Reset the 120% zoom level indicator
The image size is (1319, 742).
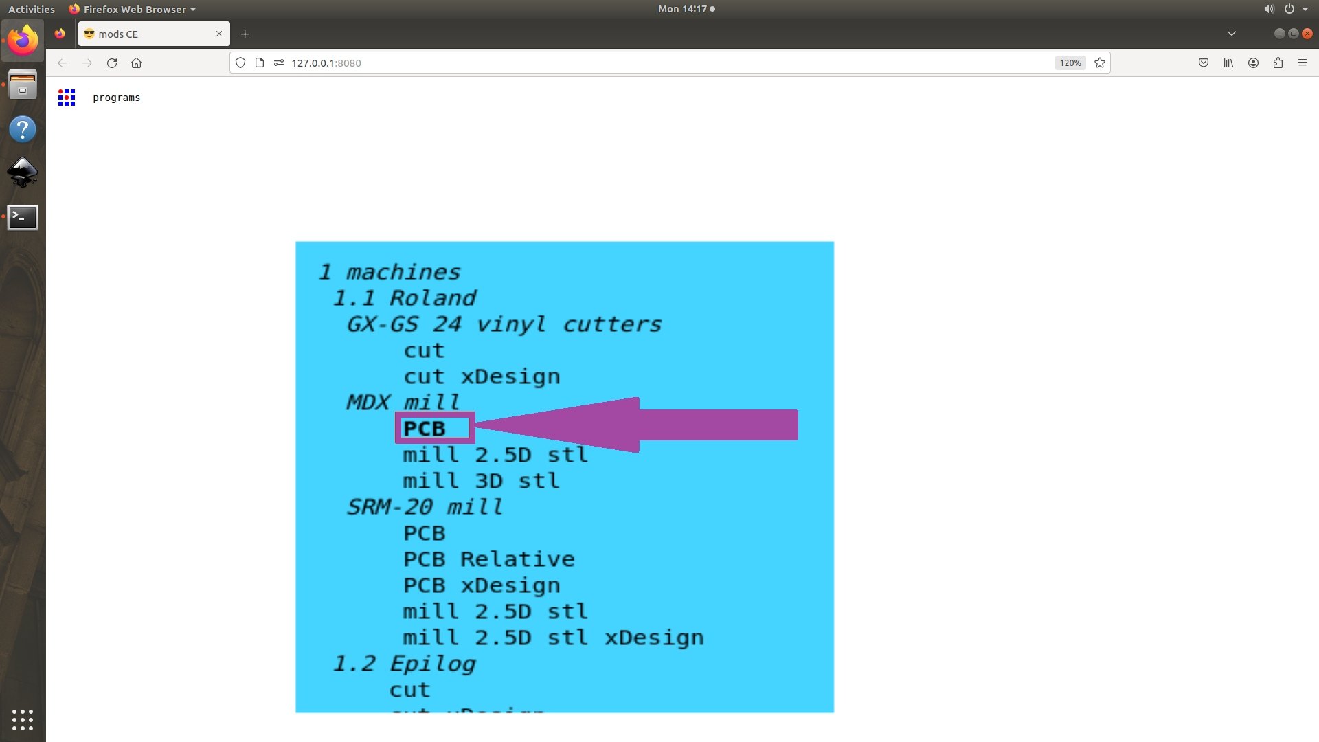point(1070,63)
